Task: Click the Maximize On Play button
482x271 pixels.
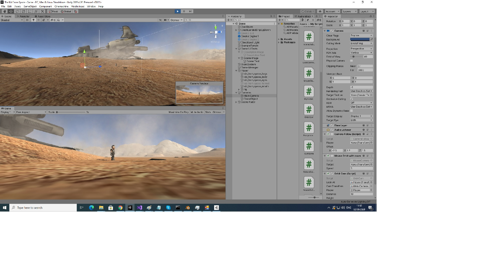Action: point(178,112)
